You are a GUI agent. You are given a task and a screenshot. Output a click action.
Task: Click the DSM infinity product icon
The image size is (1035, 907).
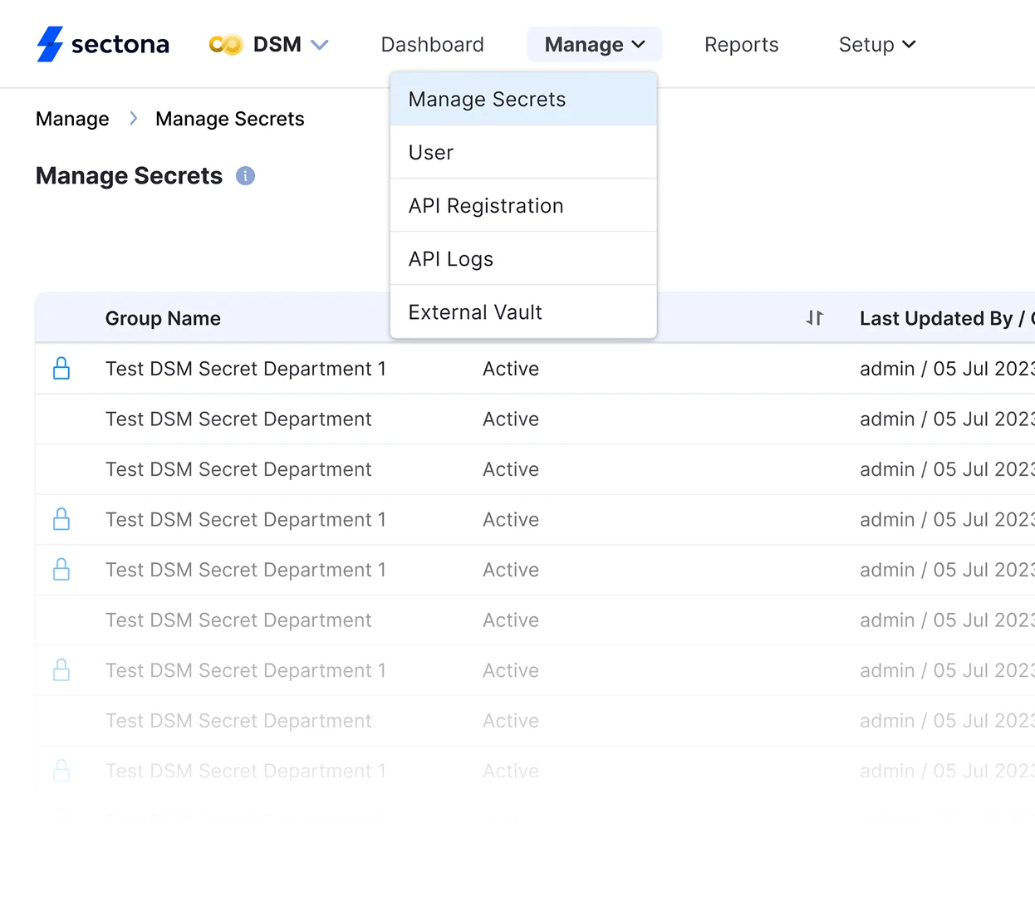click(225, 44)
